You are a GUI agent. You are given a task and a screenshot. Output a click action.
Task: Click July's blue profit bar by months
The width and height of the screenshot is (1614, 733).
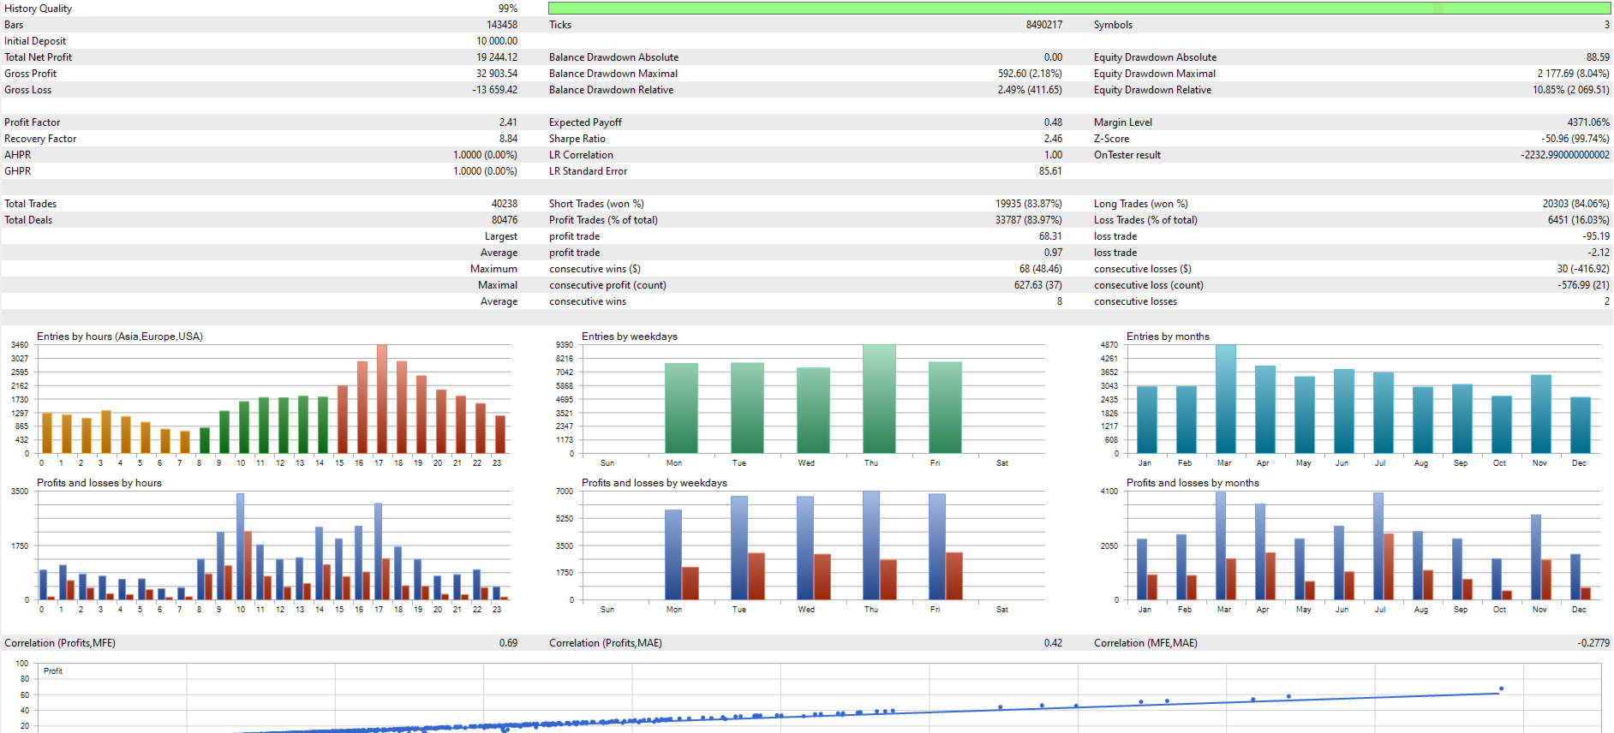click(x=1378, y=546)
